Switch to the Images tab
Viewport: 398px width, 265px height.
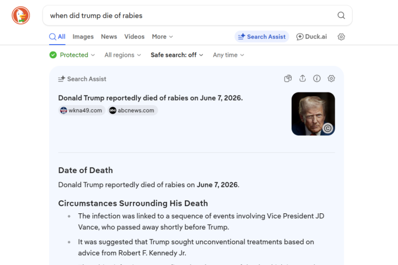(x=83, y=37)
